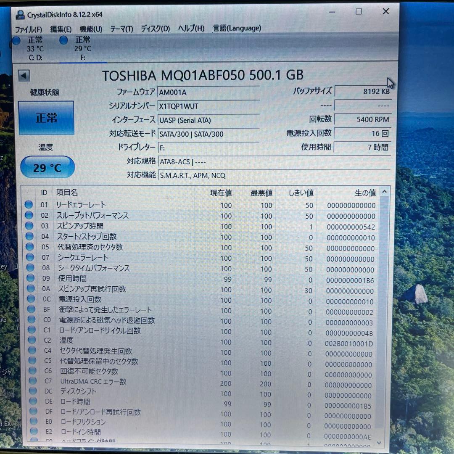Image resolution: width=454 pixels, height=454 pixels.
Task: Click the 29 °C temperature display button
Action: pyautogui.click(x=47, y=166)
